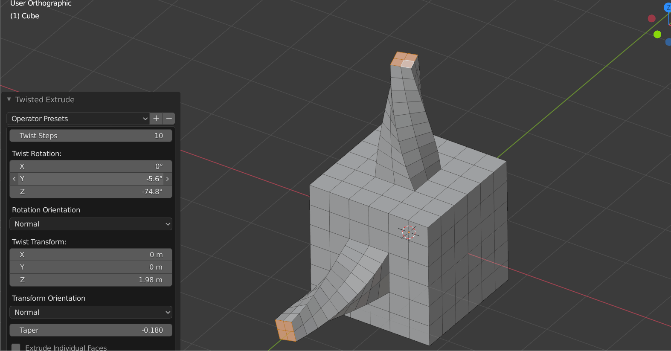Select the orange top extruded face

(x=404, y=60)
